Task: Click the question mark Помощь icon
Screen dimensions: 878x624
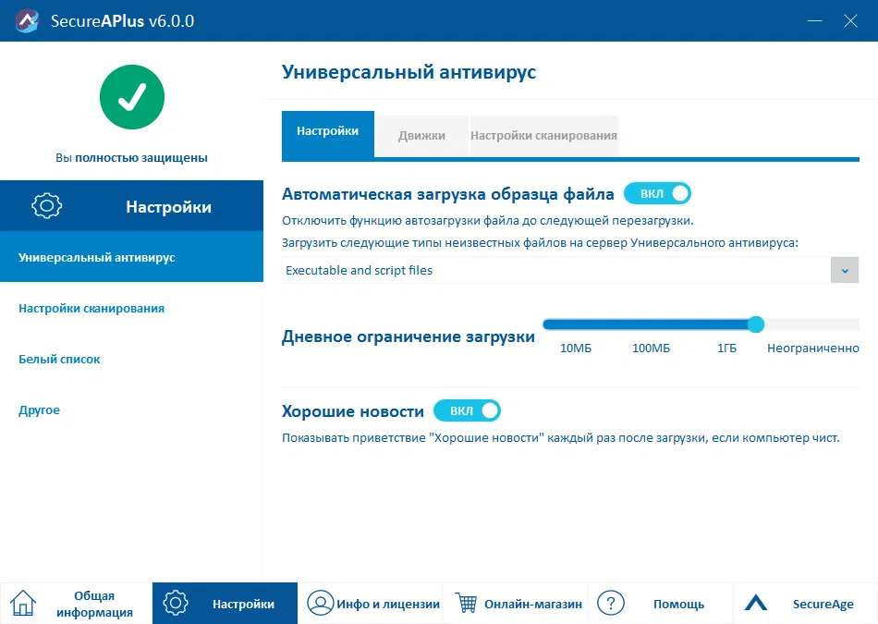Action: pos(611,604)
